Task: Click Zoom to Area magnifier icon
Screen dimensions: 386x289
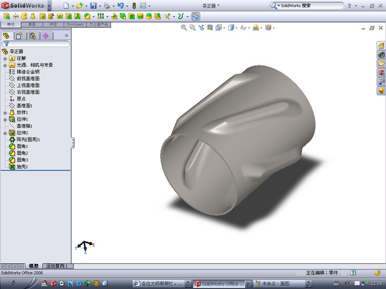Action: pyautogui.click(x=193, y=27)
